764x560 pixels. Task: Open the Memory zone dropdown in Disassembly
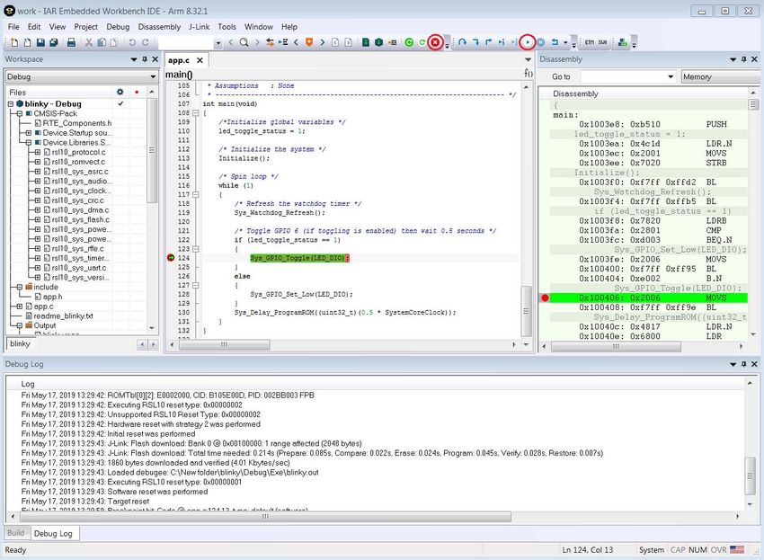click(x=720, y=76)
